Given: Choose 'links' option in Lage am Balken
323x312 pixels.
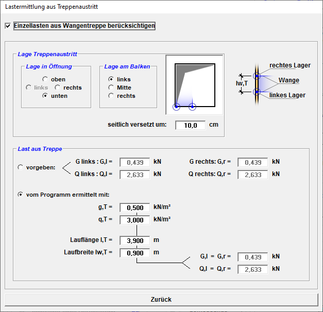Looking at the screenshot, I should 111,79.
